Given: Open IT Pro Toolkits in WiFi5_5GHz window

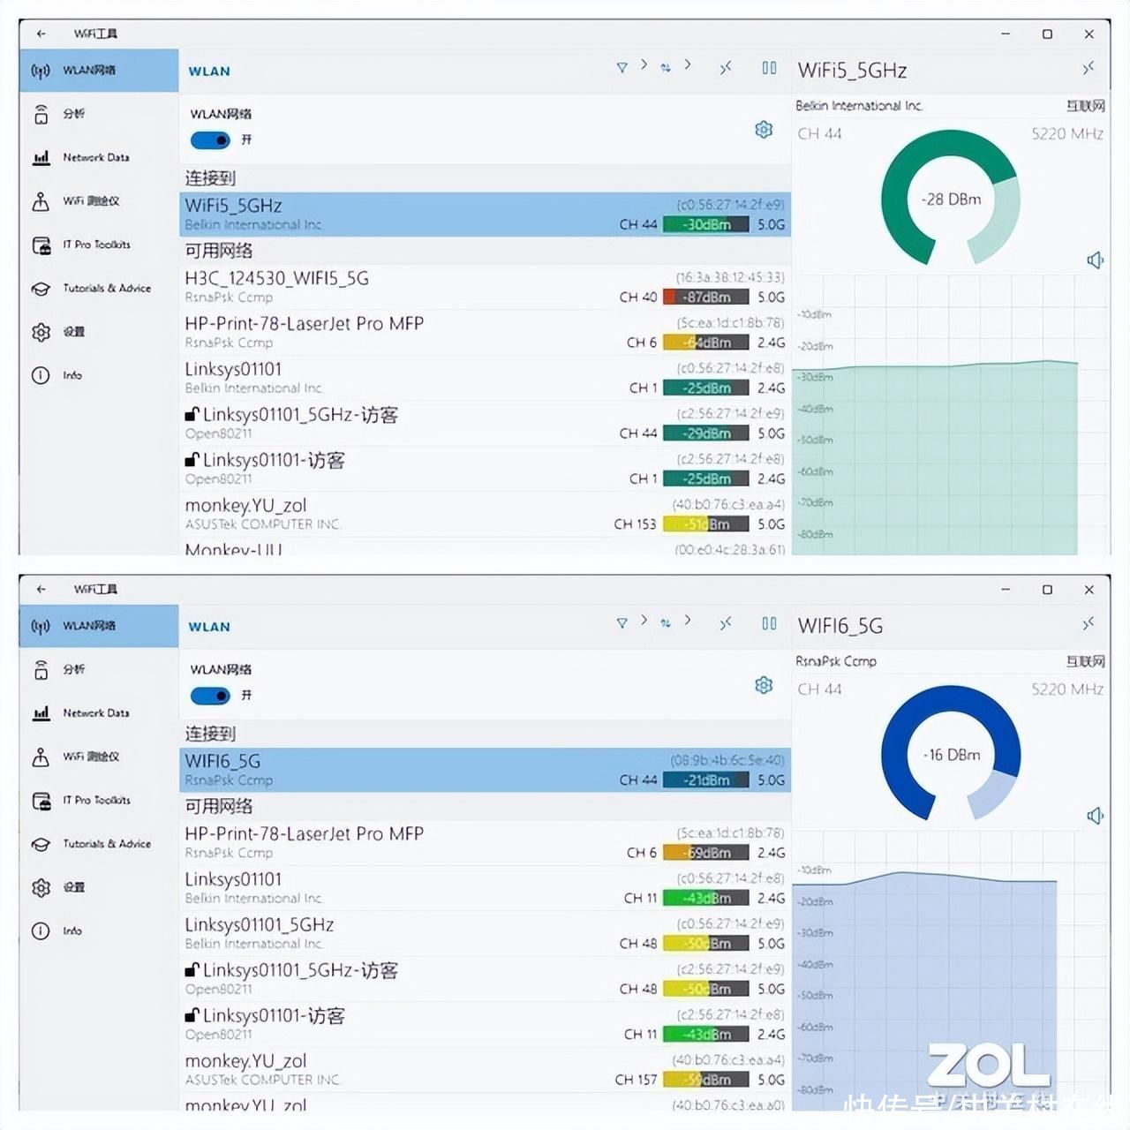Looking at the screenshot, I should point(99,245).
